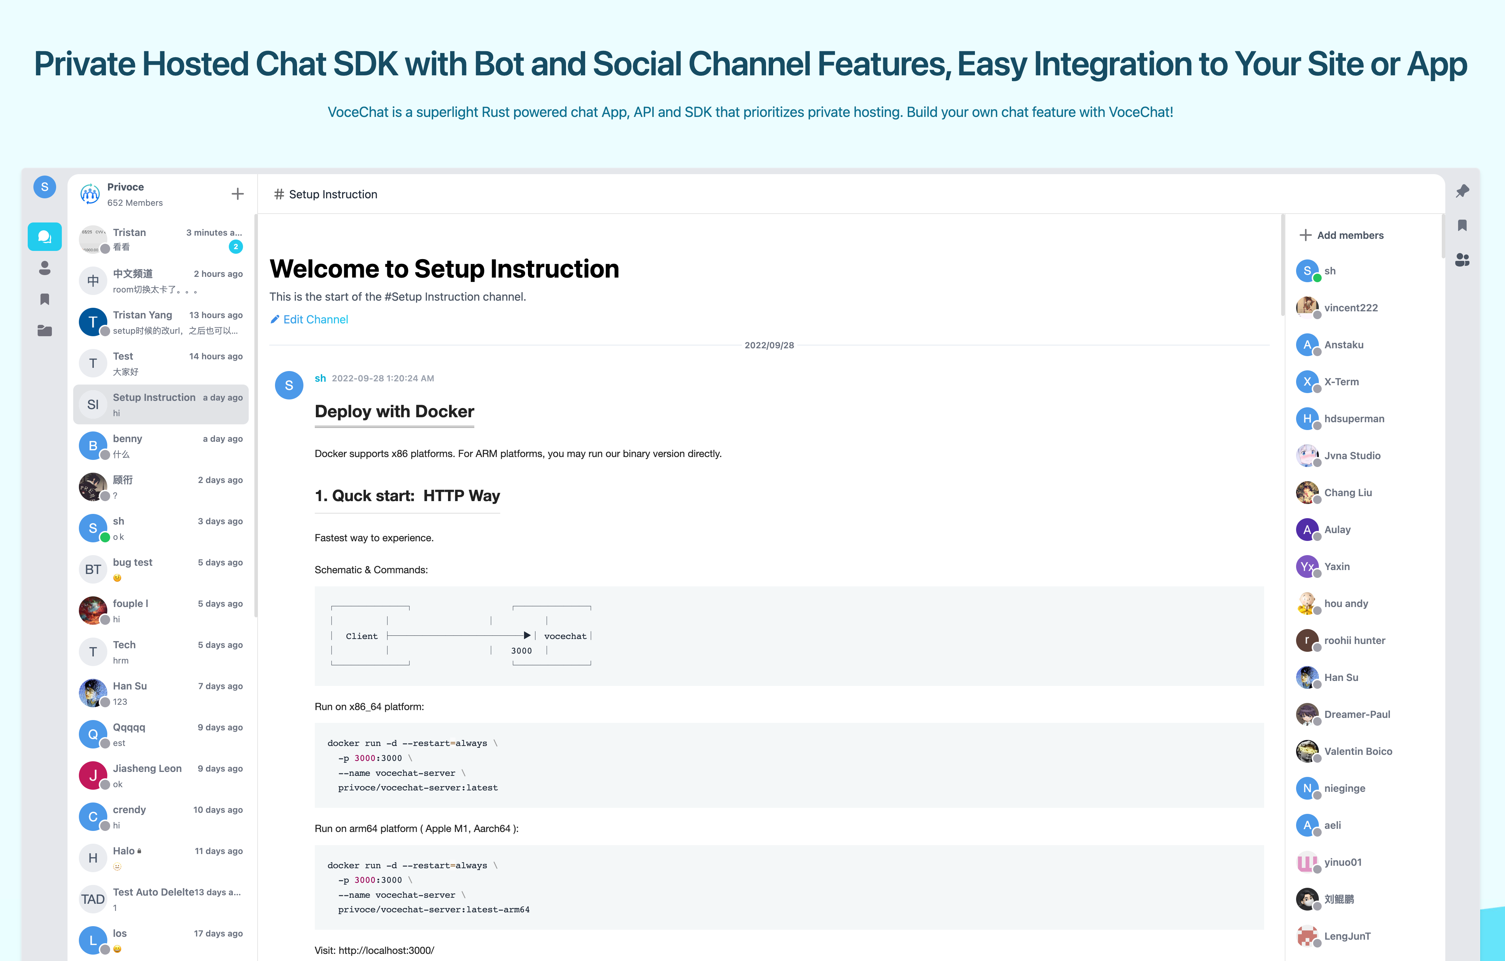The image size is (1505, 961).
Task: Open saved bookmarks in left sidebar
Action: pos(44,299)
